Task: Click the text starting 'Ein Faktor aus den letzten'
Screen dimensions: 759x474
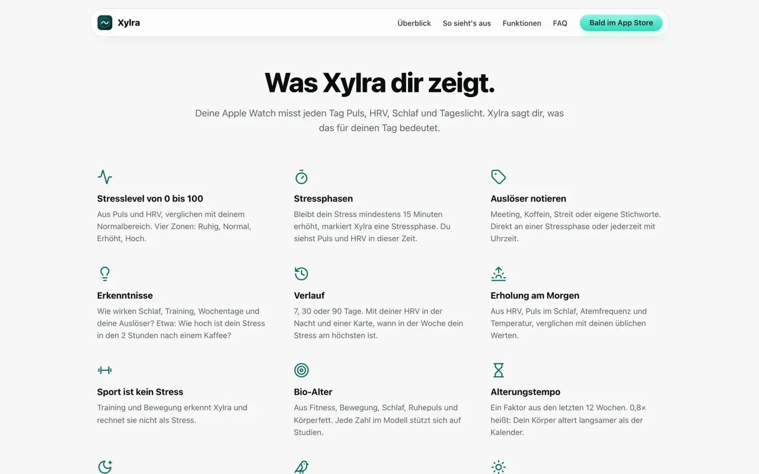Action: [568, 420]
